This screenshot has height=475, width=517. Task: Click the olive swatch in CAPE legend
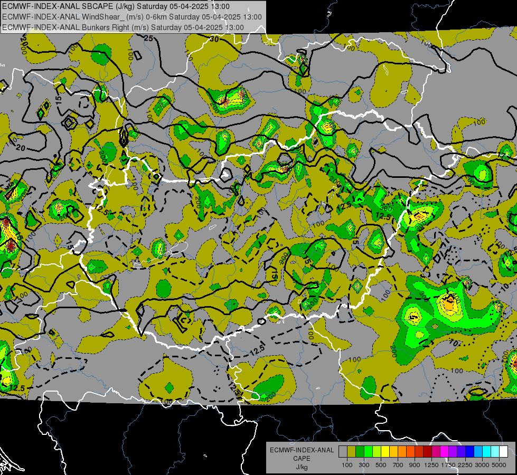(x=352, y=451)
